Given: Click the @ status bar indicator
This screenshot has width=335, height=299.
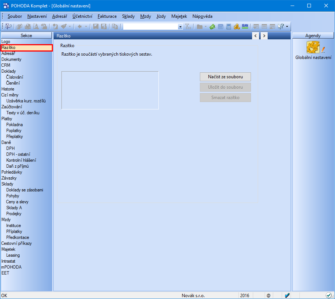Looking at the screenshot, I should [269, 296].
